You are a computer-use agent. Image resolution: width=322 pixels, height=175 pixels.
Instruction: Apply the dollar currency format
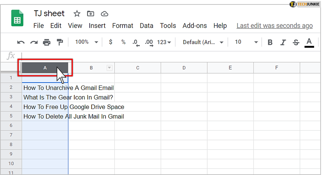110,42
